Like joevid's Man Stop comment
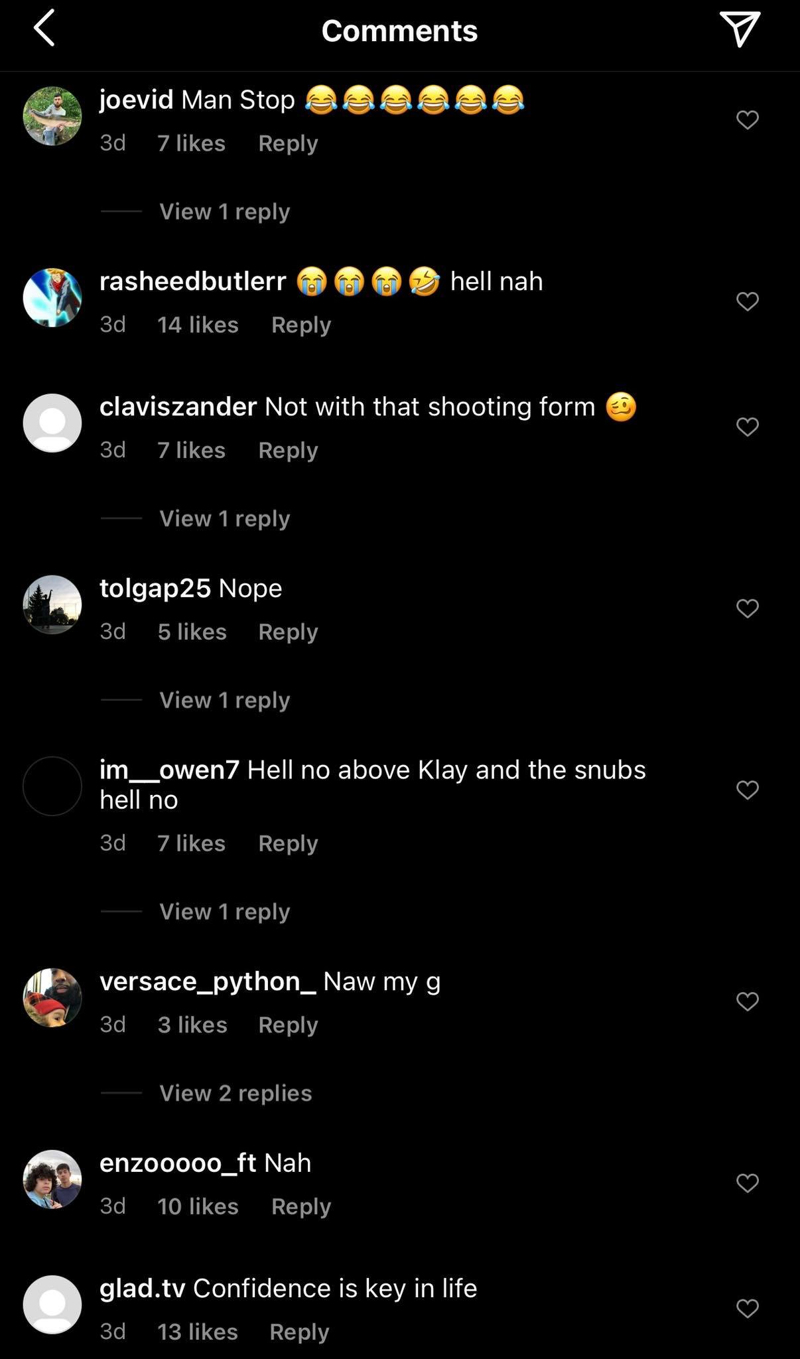The image size is (800, 1359). tap(747, 120)
